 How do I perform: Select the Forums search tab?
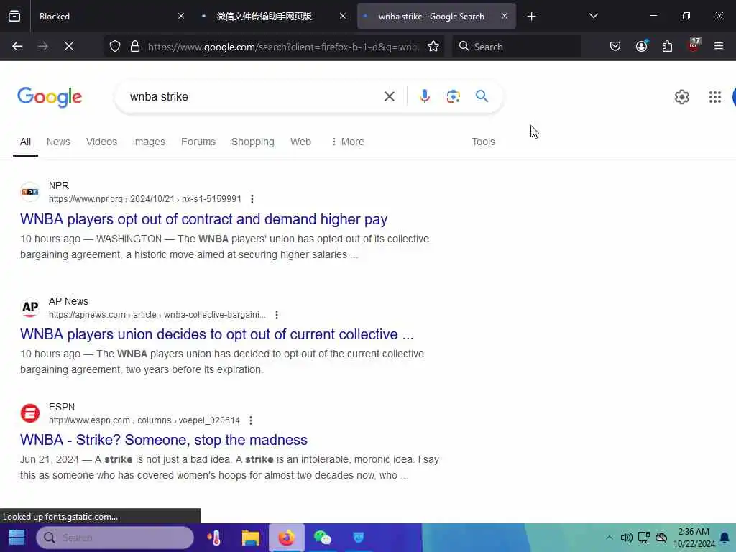pyautogui.click(x=198, y=142)
